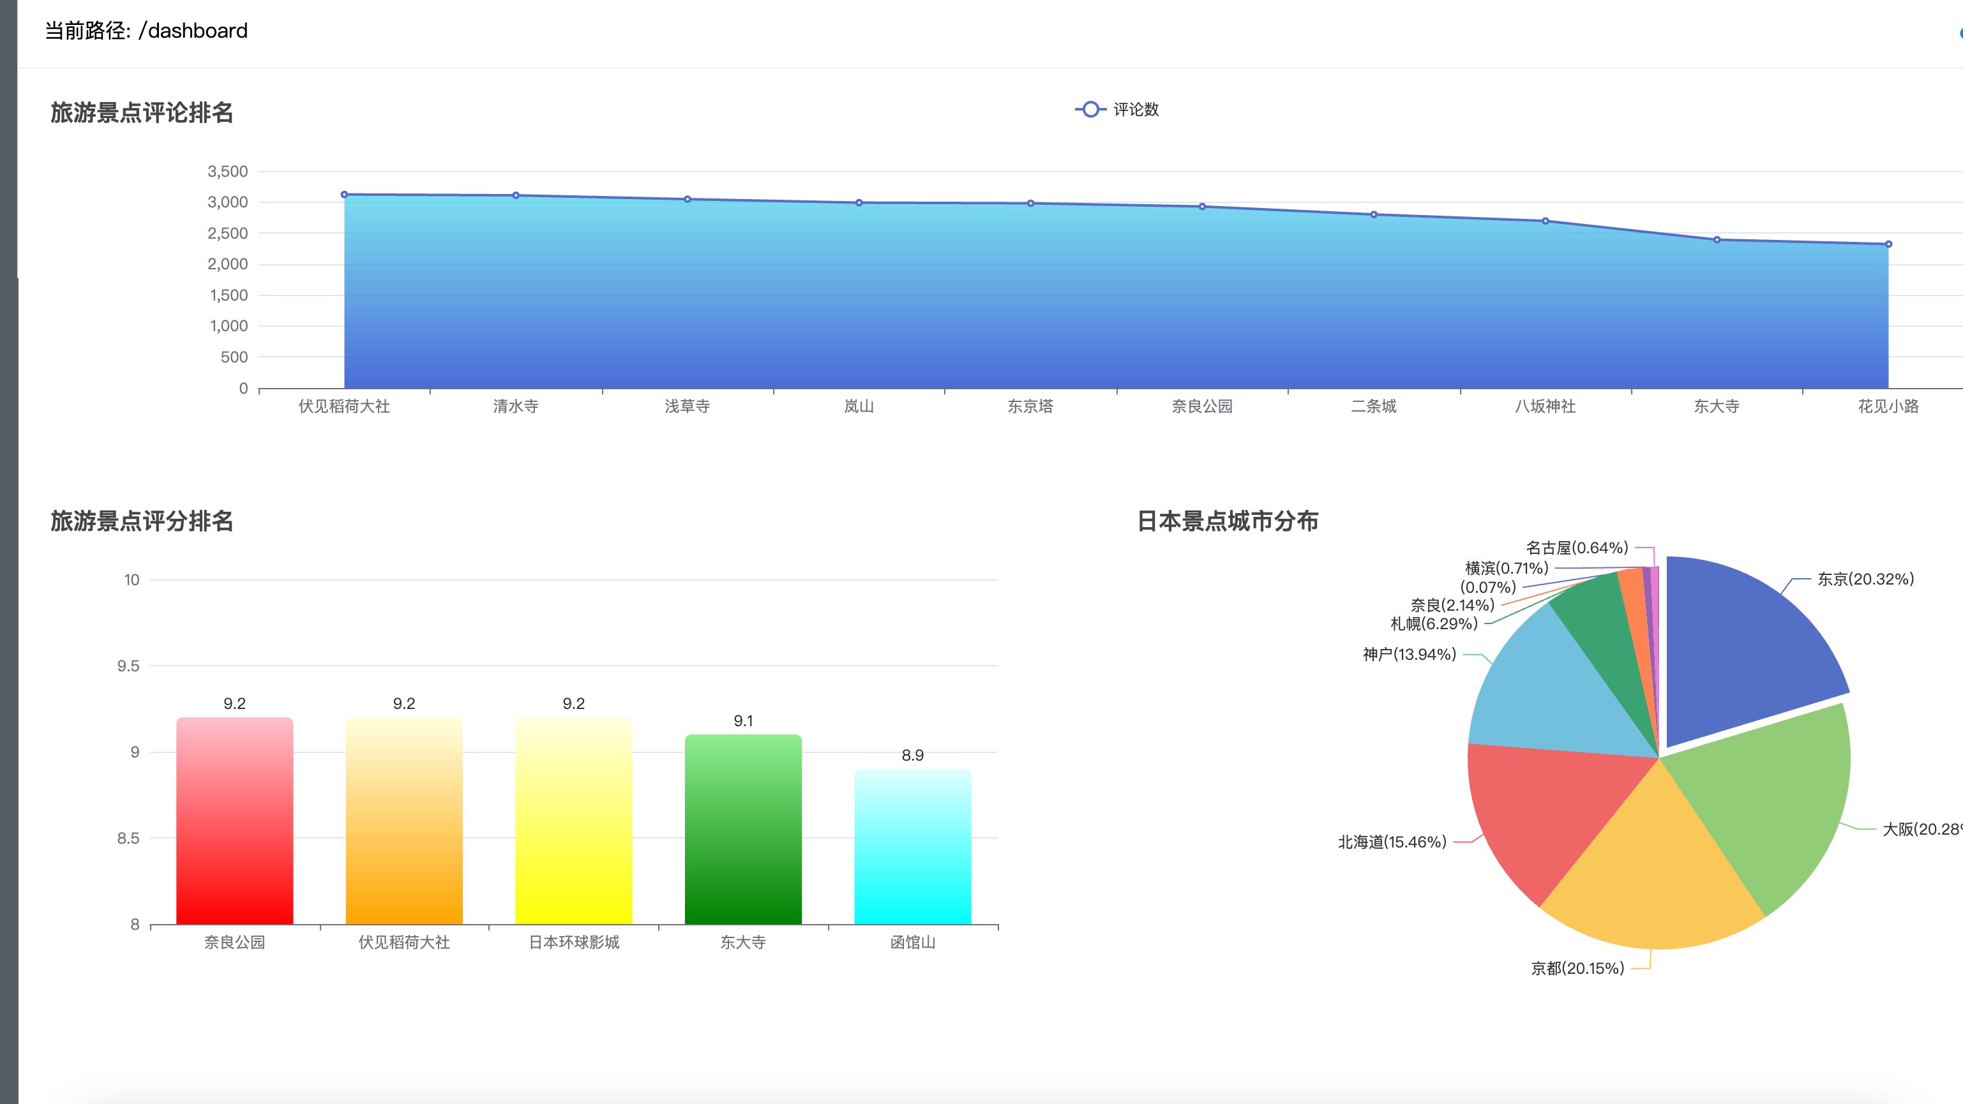The width and height of the screenshot is (1963, 1104).
Task: Click the 9.2 label above 奈良公园 bar
Action: click(235, 703)
